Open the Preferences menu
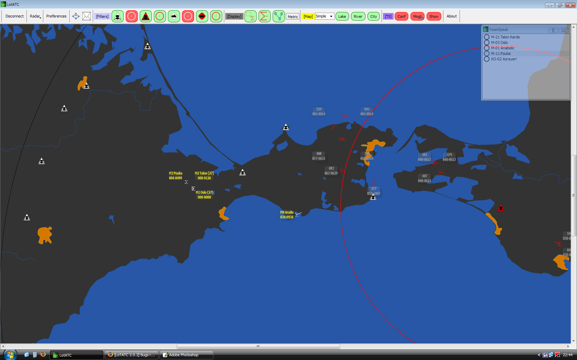Screen dimensions: 577x360 coord(56,16)
